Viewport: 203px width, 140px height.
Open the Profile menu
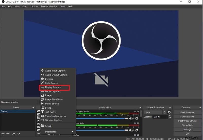tap(35, 7)
